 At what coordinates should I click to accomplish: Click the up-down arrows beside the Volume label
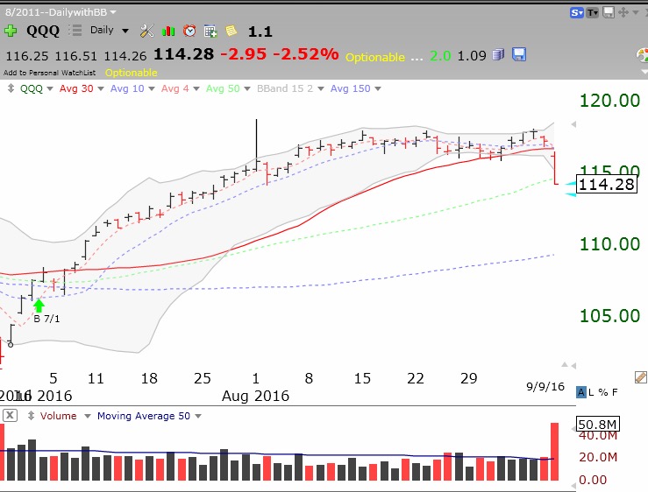(31, 416)
